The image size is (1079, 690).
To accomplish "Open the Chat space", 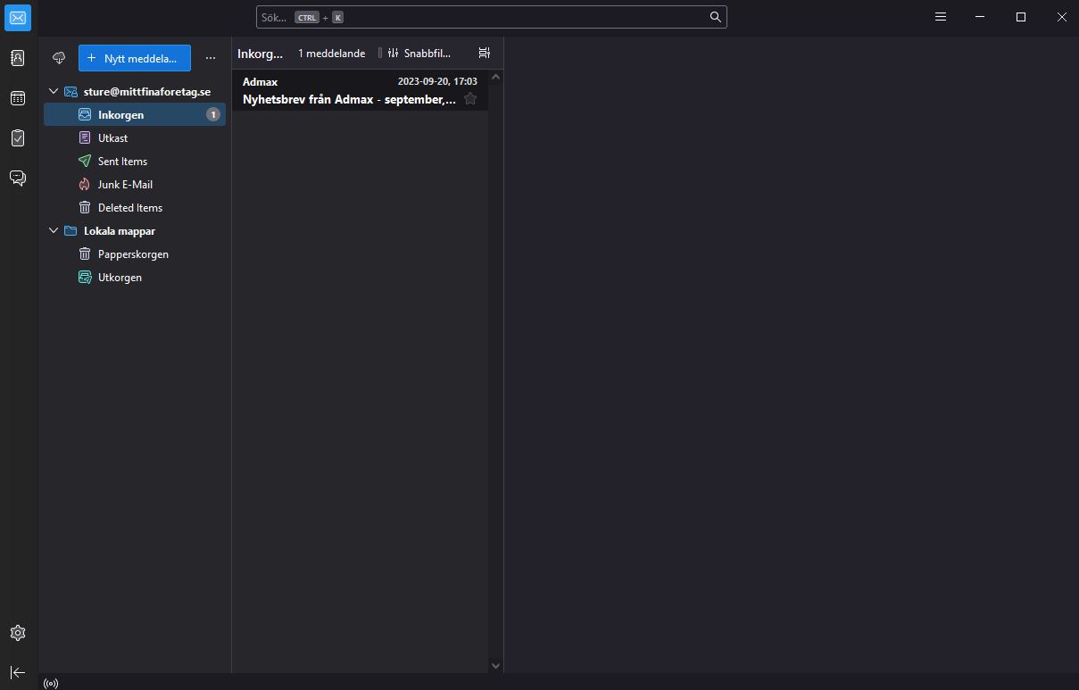I will 18,179.
